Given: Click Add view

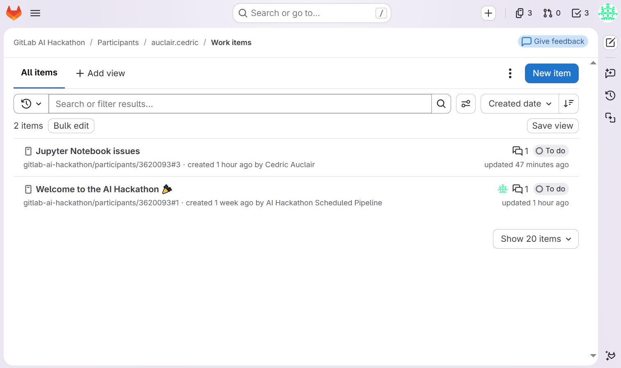Looking at the screenshot, I should (101, 73).
